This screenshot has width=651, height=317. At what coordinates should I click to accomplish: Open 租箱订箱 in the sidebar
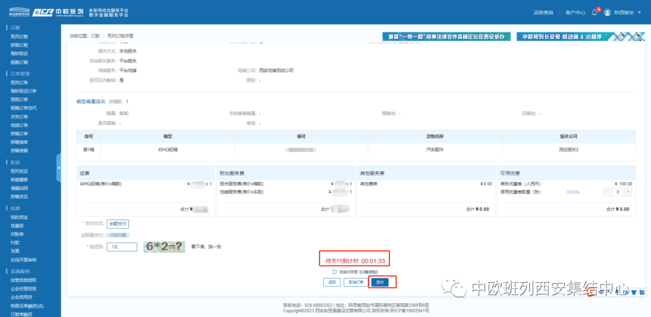(19, 62)
